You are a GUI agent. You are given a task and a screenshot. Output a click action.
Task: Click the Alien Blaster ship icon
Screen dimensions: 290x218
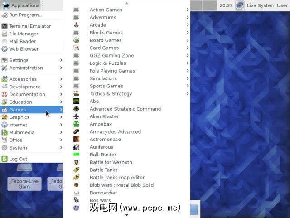coord(77,116)
